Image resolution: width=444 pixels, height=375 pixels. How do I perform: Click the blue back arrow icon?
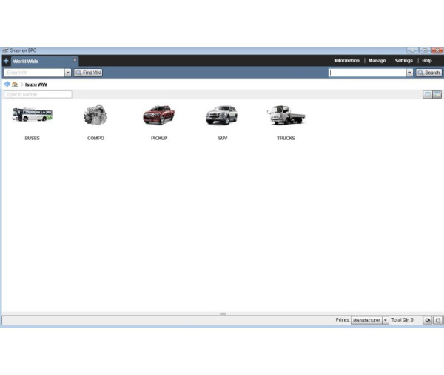(7, 84)
